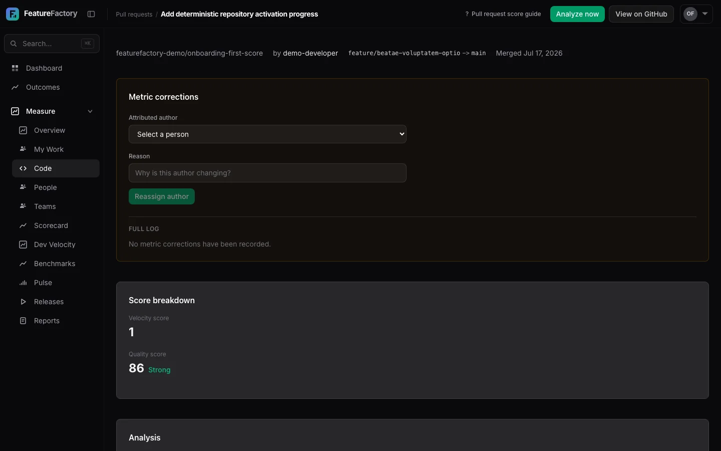Click View on GitHub button
The width and height of the screenshot is (721, 451).
[x=641, y=14]
